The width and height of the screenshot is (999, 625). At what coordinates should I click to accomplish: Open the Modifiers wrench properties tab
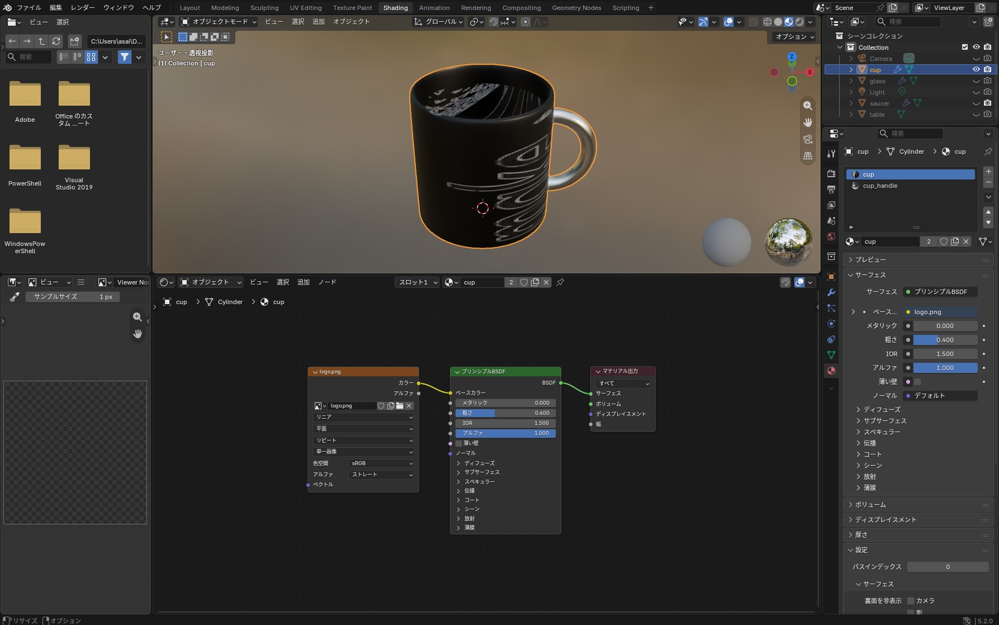831,292
